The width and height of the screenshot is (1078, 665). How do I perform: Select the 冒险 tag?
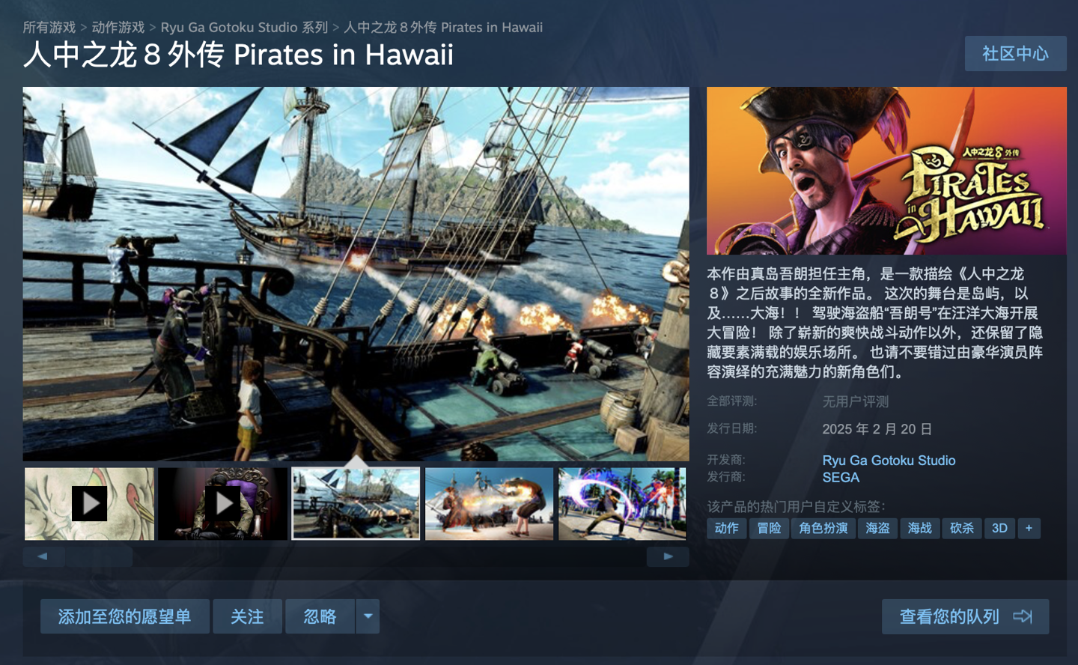coord(769,528)
